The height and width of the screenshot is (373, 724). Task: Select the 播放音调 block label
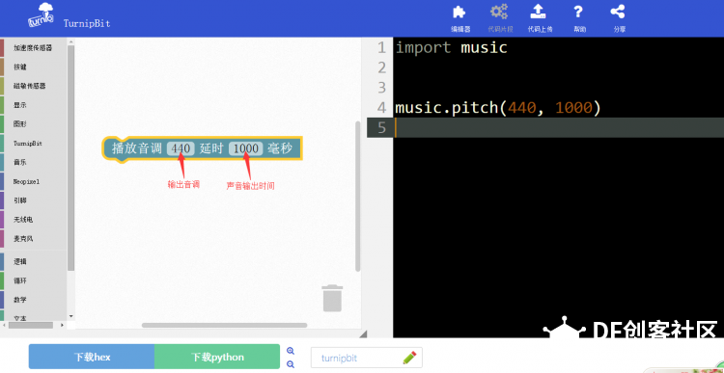(137, 148)
